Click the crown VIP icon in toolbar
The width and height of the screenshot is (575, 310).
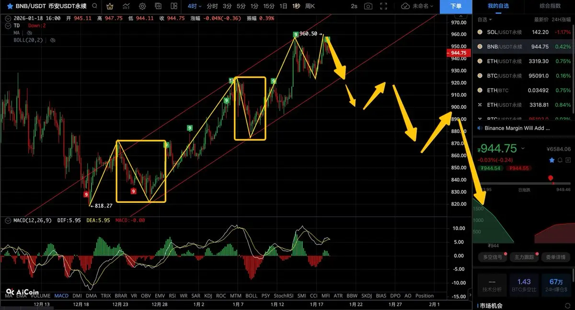click(x=110, y=6)
